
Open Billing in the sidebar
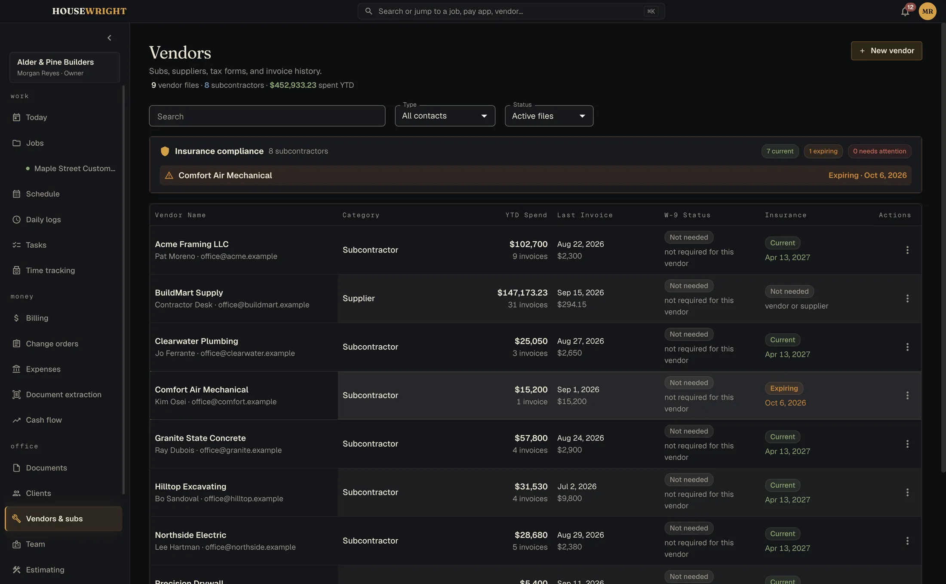coord(64,318)
